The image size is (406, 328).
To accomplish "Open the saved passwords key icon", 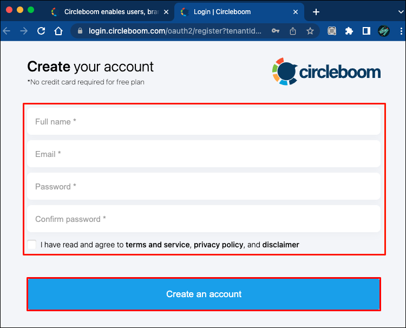I will 275,31.
